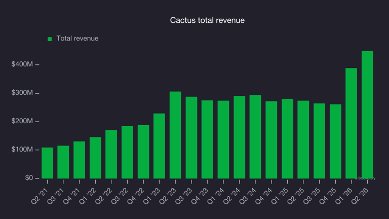Click the Q3 '21 x-axis label

pyautogui.click(x=56, y=196)
